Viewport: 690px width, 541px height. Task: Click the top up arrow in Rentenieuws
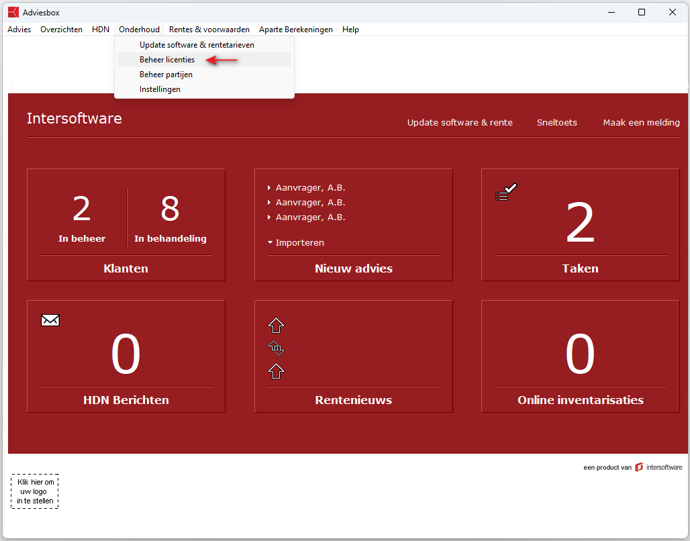pyautogui.click(x=276, y=326)
